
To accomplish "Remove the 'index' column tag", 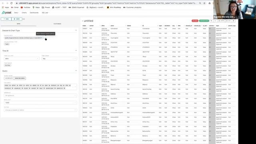I will (10, 85).
